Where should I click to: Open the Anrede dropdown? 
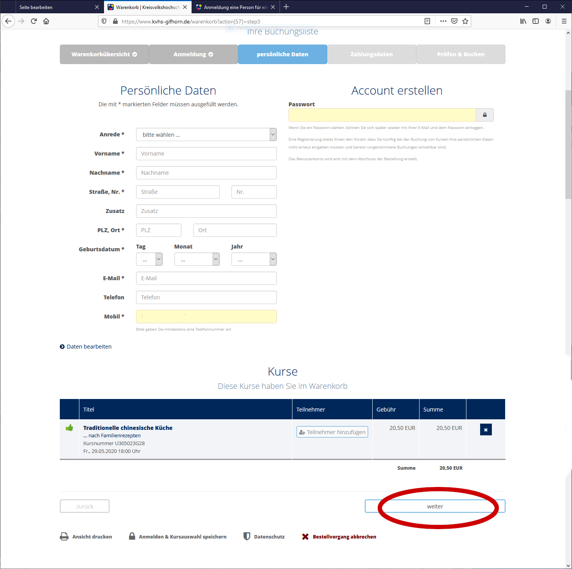[x=206, y=134]
